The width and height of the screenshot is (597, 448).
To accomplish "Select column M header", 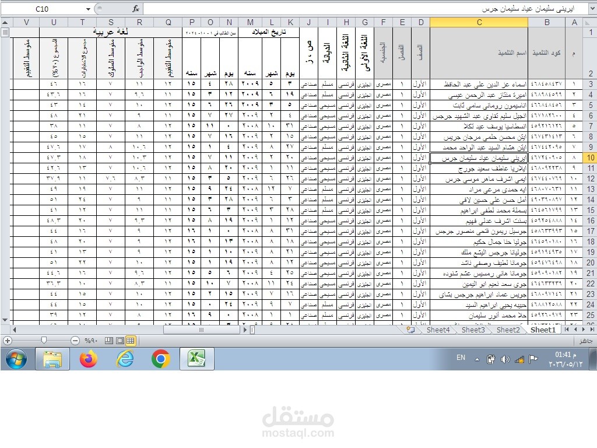I will (x=250, y=22).
